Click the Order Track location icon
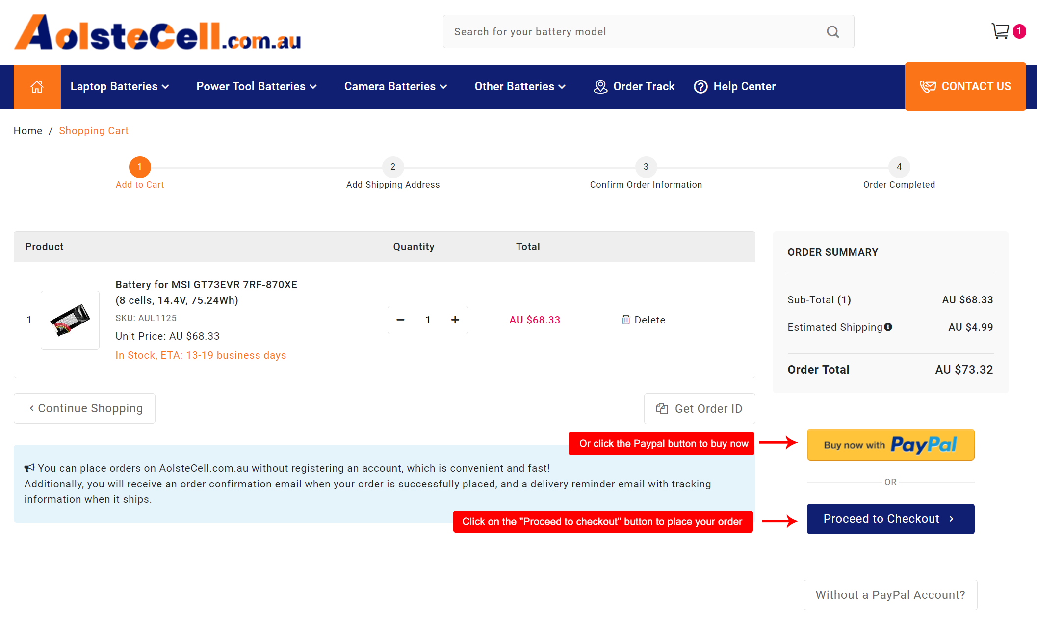 [x=600, y=87]
